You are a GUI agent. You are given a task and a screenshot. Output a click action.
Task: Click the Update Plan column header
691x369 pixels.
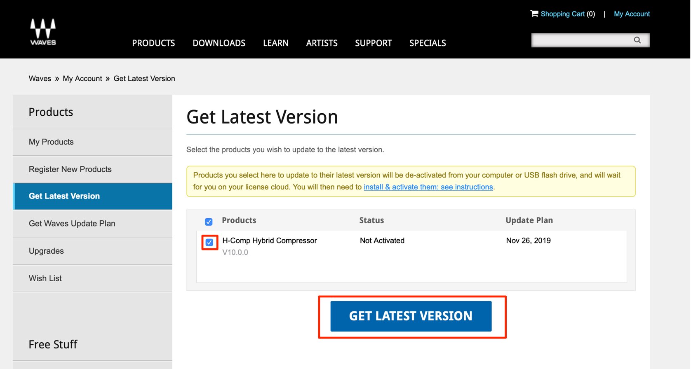click(x=529, y=220)
